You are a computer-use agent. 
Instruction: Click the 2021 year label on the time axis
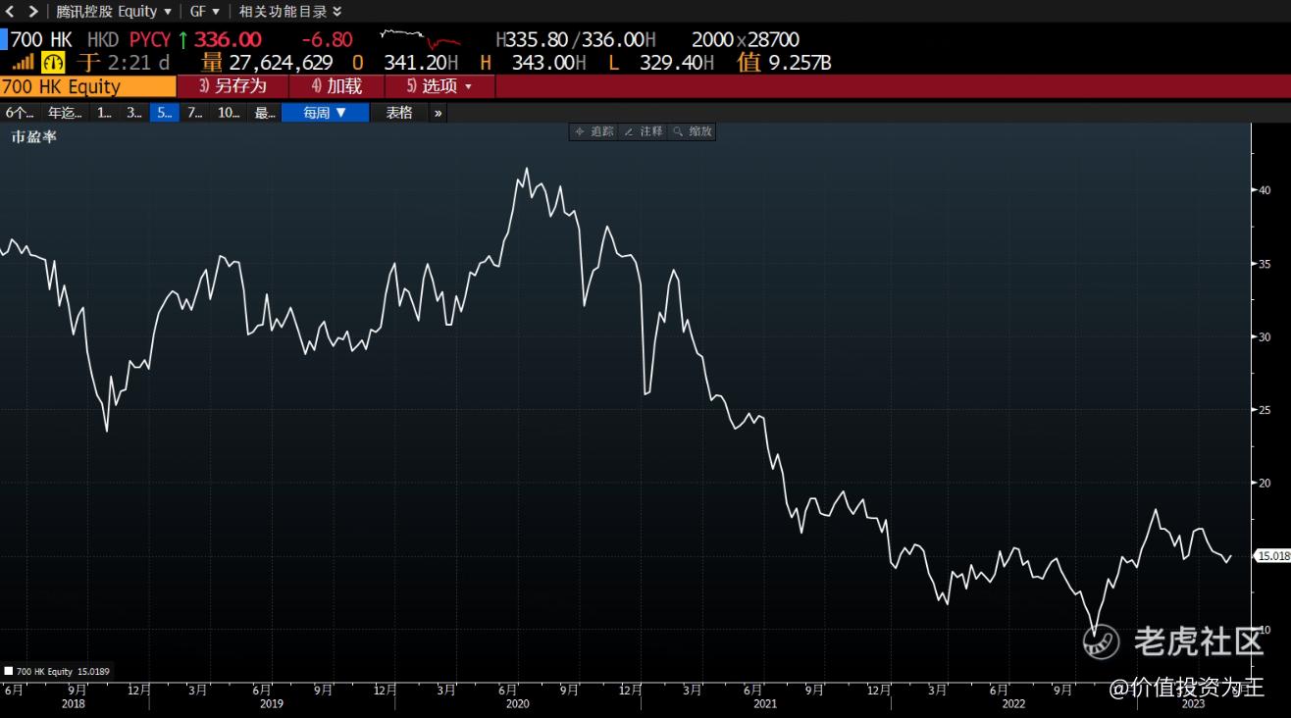(765, 703)
